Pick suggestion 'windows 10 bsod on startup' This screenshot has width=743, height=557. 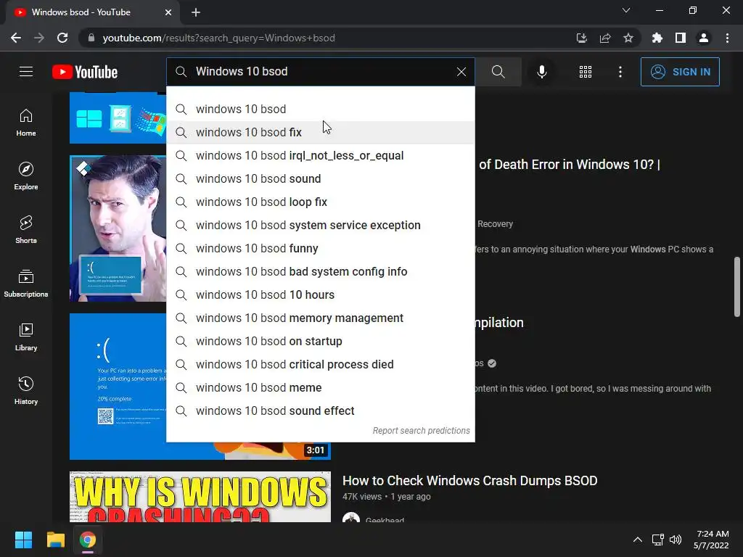pyautogui.click(x=320, y=341)
